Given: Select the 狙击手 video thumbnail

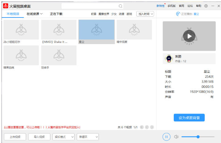Looking at the screenshot, I should (59, 55).
